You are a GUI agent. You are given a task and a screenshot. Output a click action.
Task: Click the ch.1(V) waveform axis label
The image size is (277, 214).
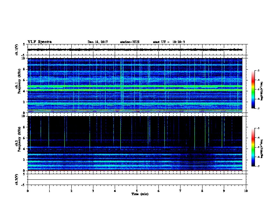[17, 50]
